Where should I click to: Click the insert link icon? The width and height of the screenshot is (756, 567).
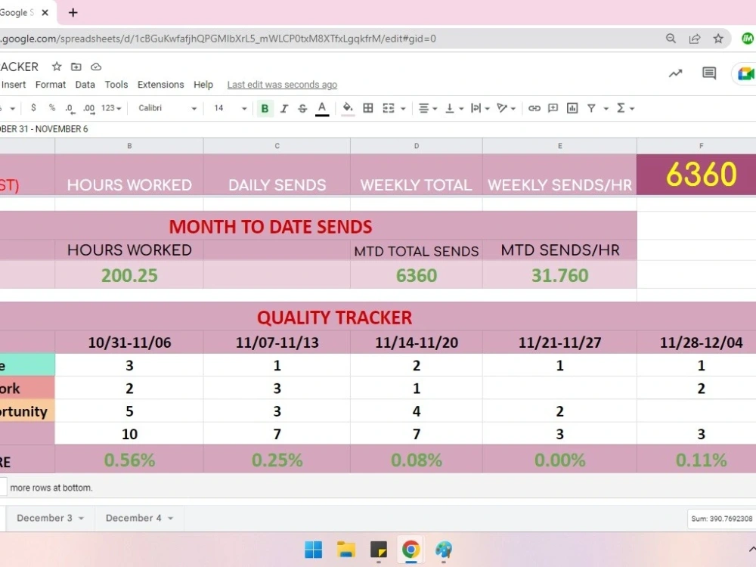(534, 108)
